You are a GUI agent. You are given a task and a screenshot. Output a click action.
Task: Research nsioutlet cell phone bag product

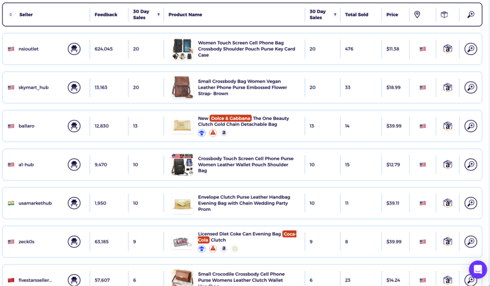(x=471, y=49)
